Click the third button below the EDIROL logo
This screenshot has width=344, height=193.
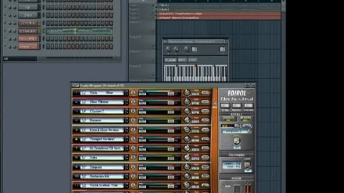(248, 106)
